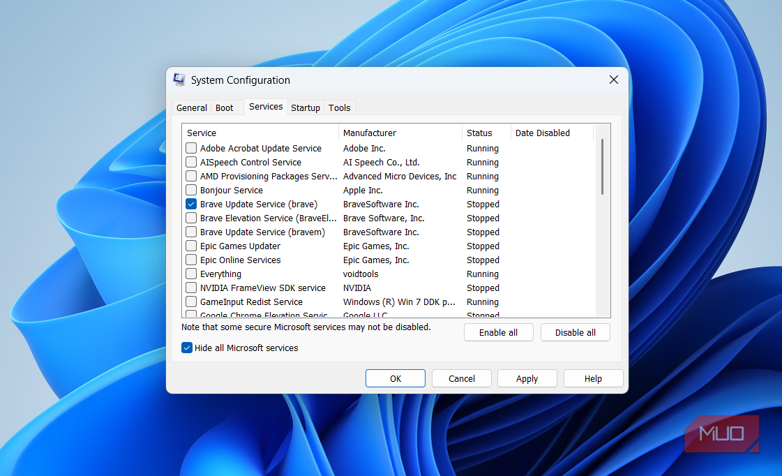Click the Date Disabled column header

pos(552,133)
